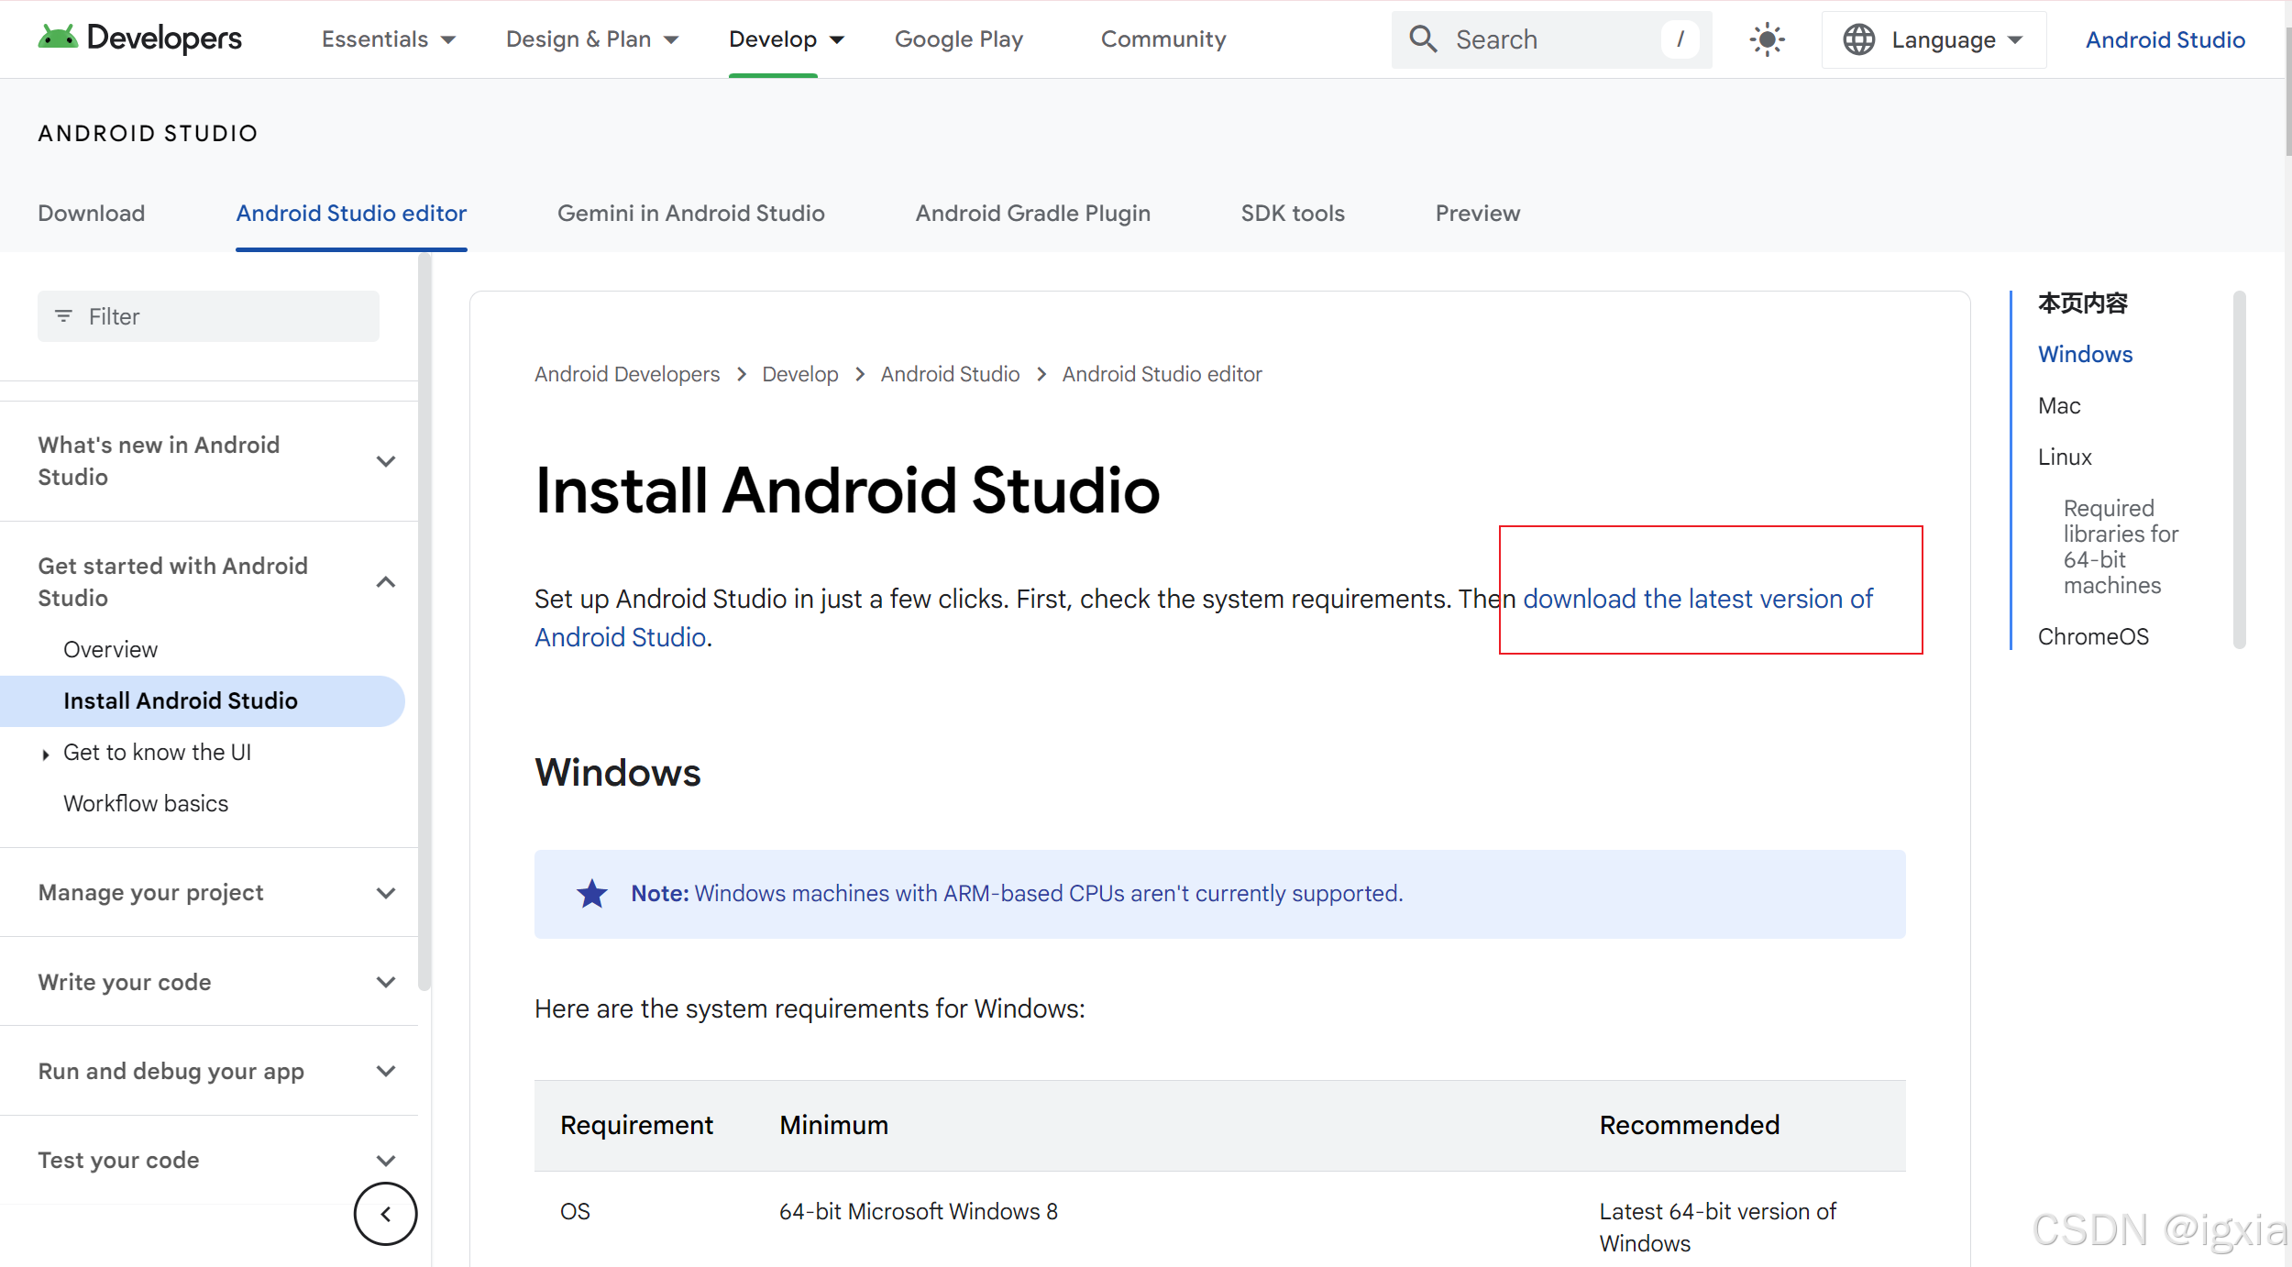Click the Search input field
The image size is (2292, 1267).
[1551, 39]
